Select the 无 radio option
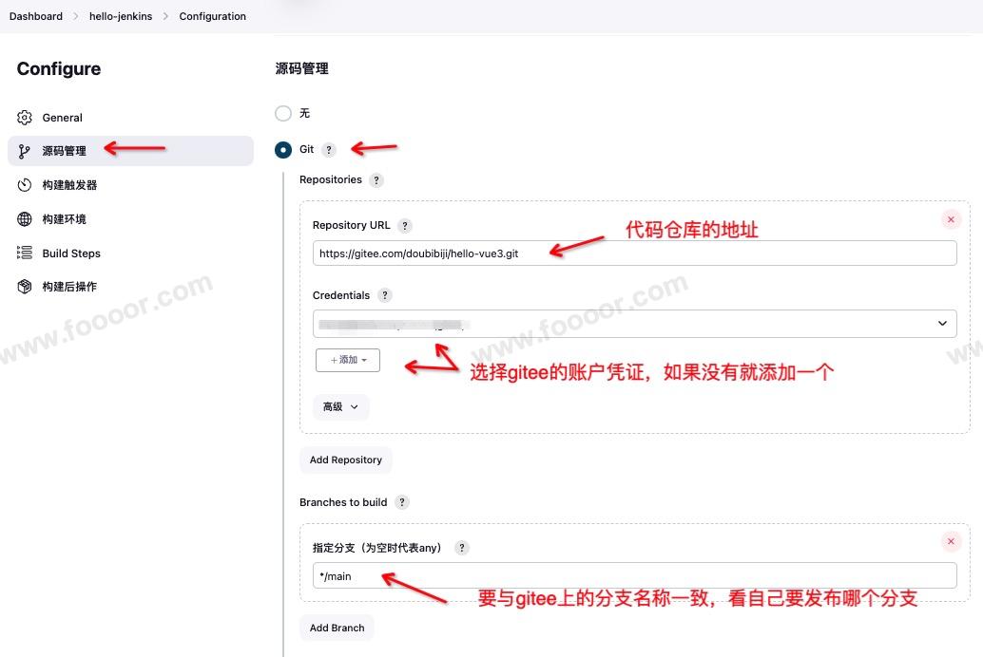Viewport: 983px width, 657px height. 283,113
